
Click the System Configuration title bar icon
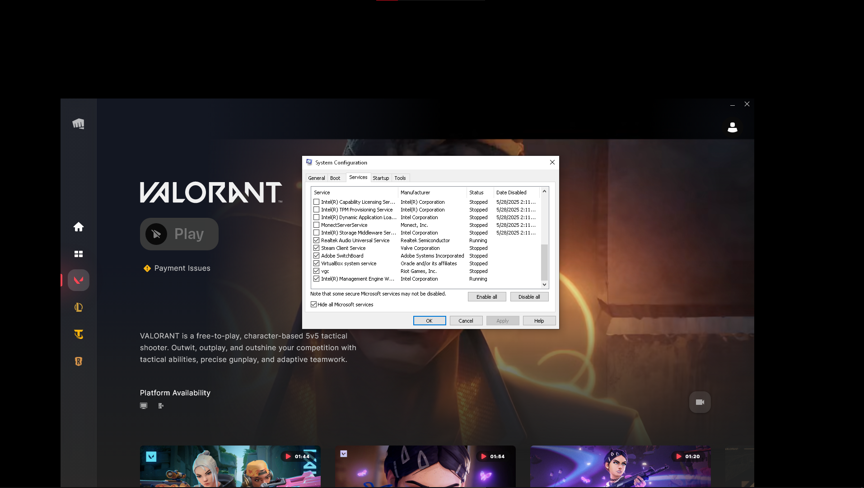click(309, 162)
